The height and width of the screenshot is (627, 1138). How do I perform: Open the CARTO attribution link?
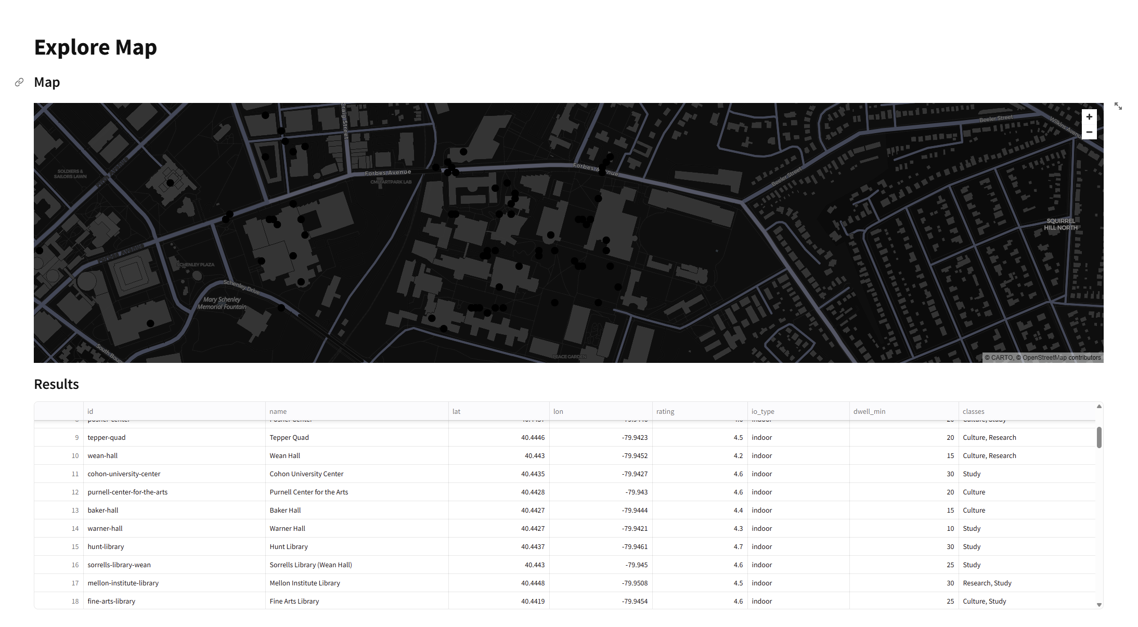tap(1002, 358)
